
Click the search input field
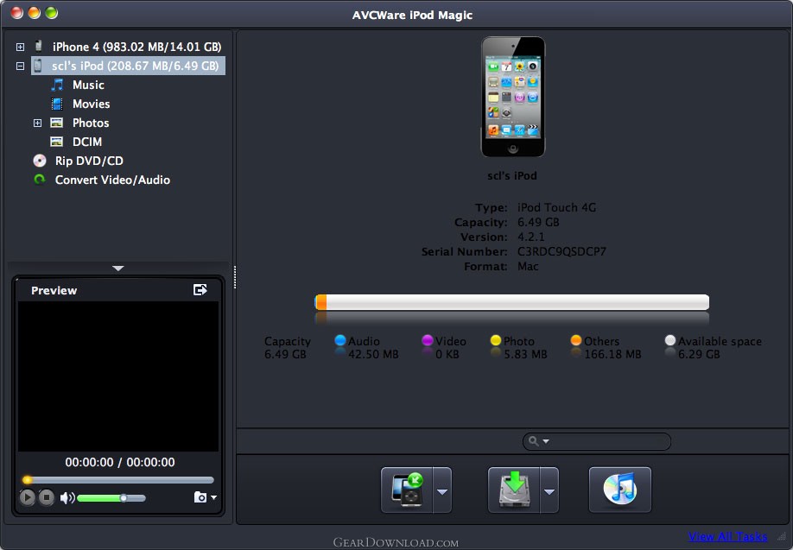[x=597, y=441]
